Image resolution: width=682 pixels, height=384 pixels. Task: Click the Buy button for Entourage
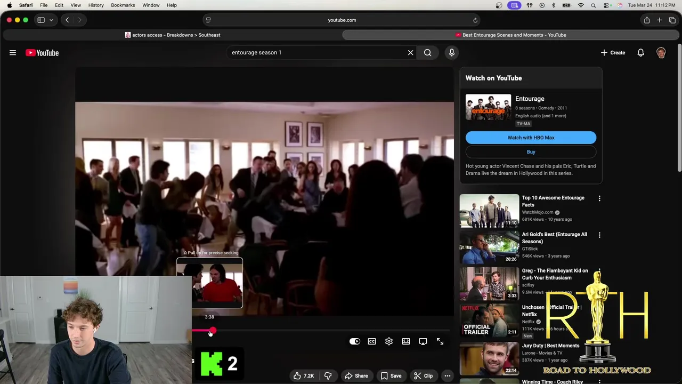coord(531,152)
